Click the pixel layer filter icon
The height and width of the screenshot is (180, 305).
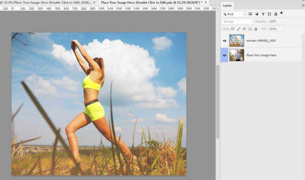click(250, 14)
